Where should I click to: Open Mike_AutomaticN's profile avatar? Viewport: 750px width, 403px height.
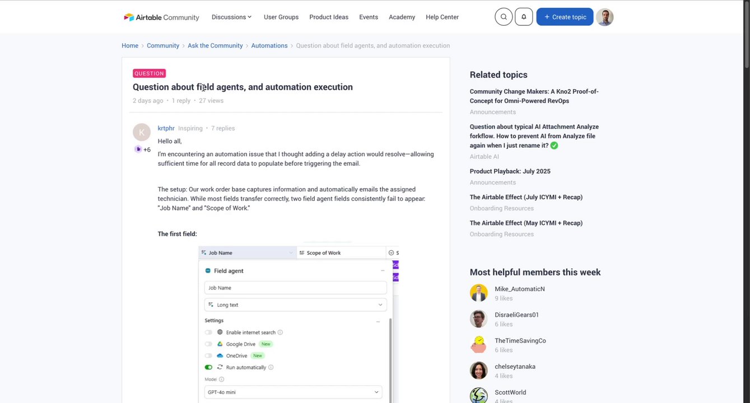(479, 293)
